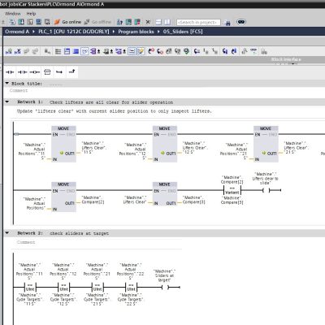Collapse Network 2 with its triangle
Image resolution: width=325 pixels, height=325 pixels.
pos(7,233)
